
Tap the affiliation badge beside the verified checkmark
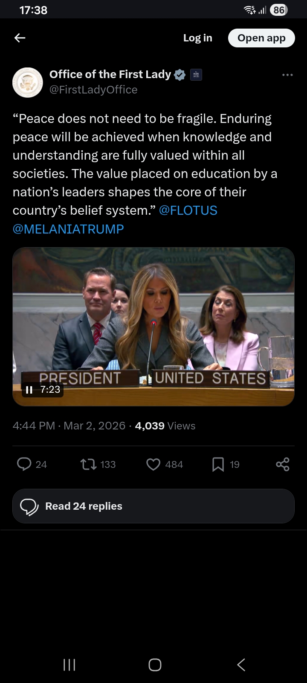[x=196, y=75]
